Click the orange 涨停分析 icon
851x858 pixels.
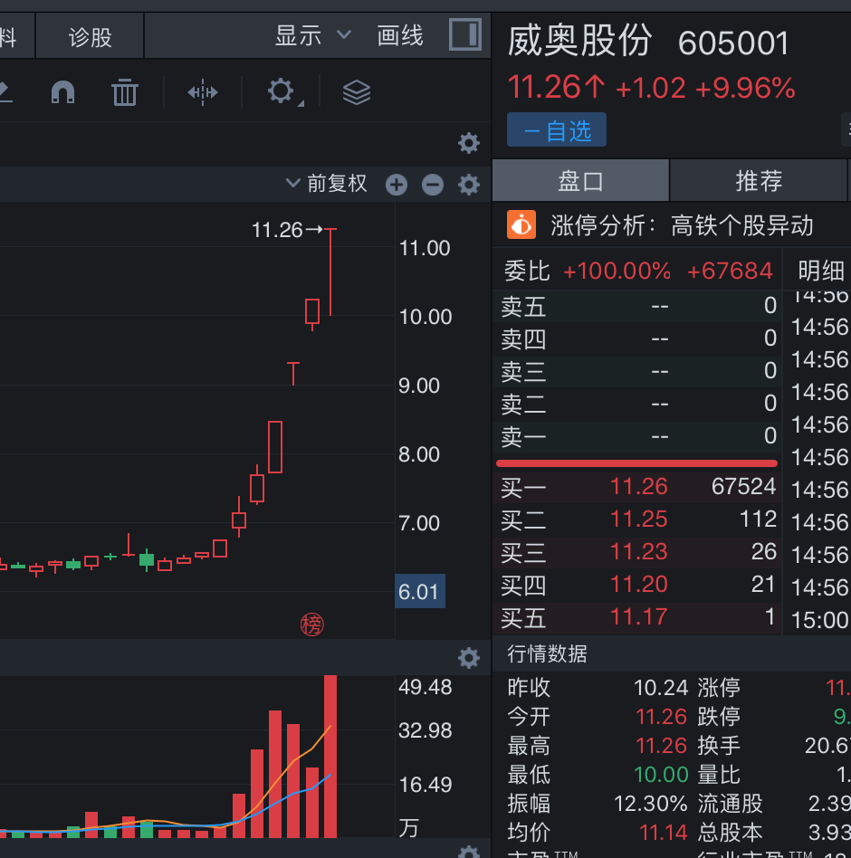click(x=521, y=224)
